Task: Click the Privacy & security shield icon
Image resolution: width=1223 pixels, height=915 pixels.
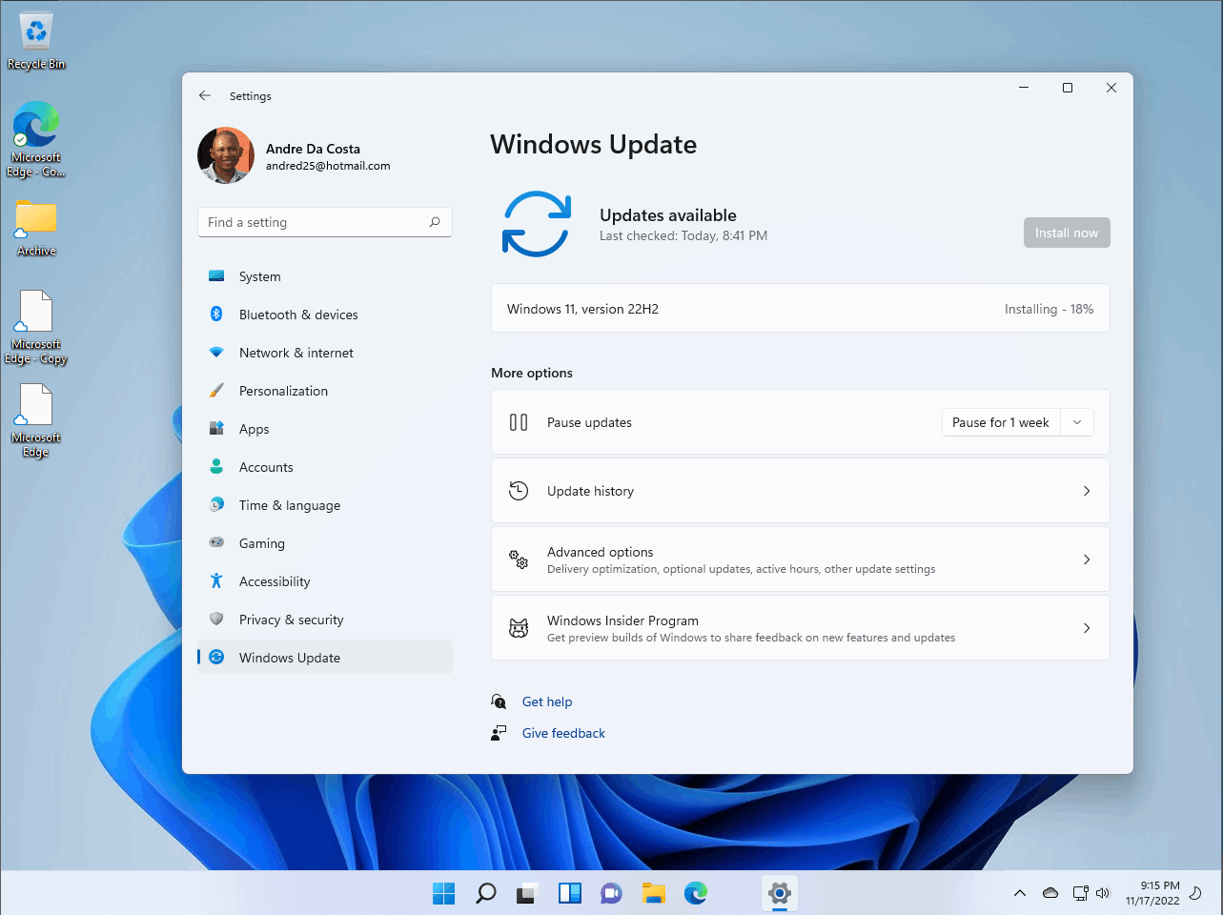Action: tap(216, 619)
